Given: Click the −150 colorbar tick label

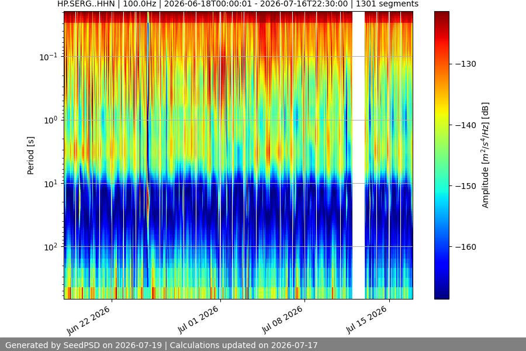Looking at the screenshot, I should click(x=466, y=186).
